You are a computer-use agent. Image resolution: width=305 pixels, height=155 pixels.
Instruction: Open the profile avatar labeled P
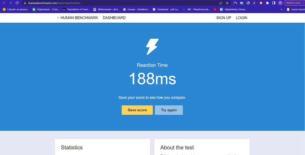(280, 3)
